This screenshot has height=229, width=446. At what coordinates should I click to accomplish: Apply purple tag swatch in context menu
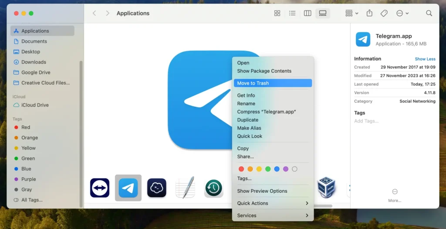pos(286,169)
